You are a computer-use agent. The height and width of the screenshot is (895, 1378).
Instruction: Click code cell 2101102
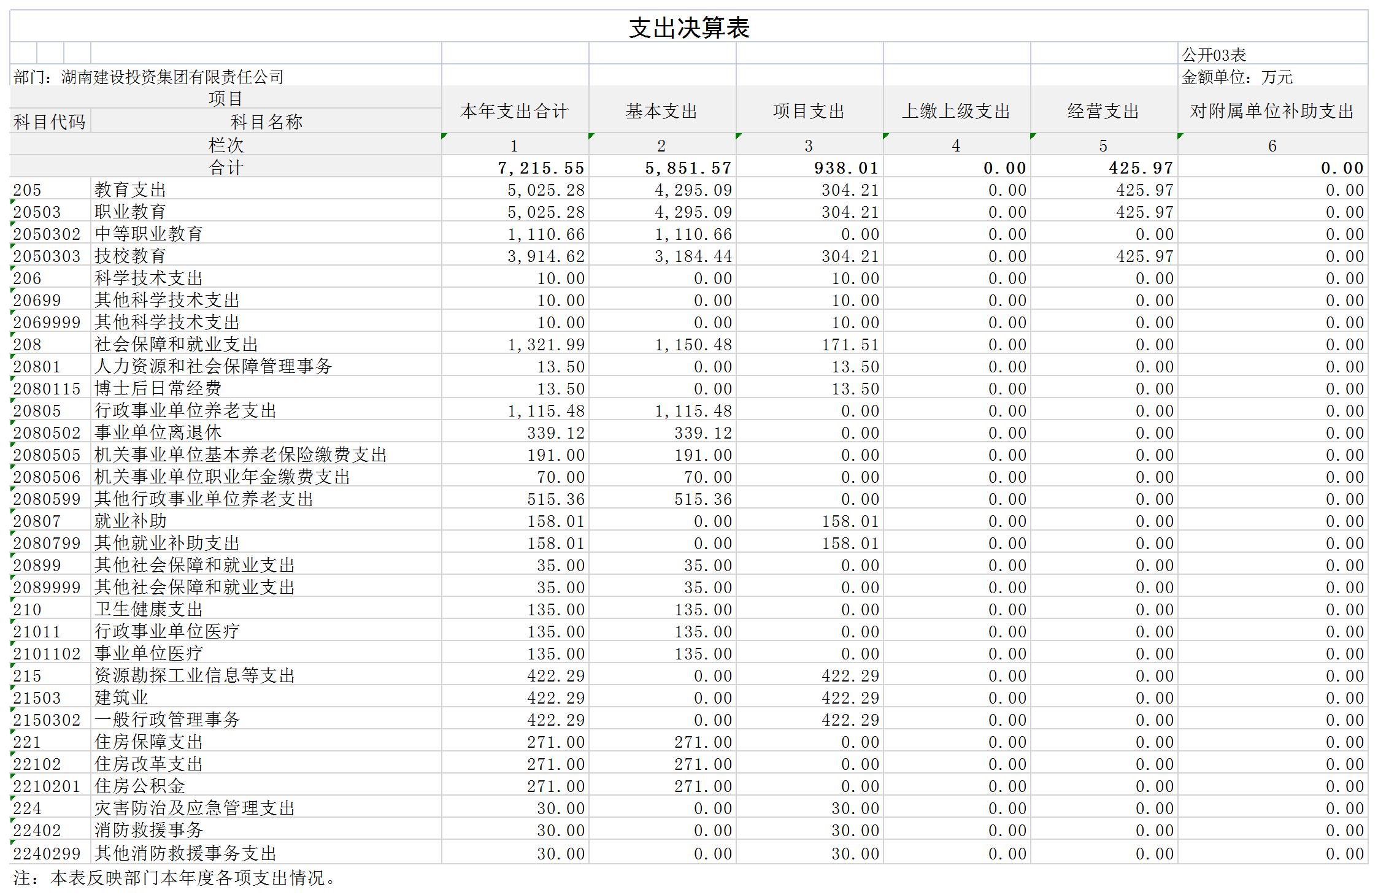coord(50,653)
